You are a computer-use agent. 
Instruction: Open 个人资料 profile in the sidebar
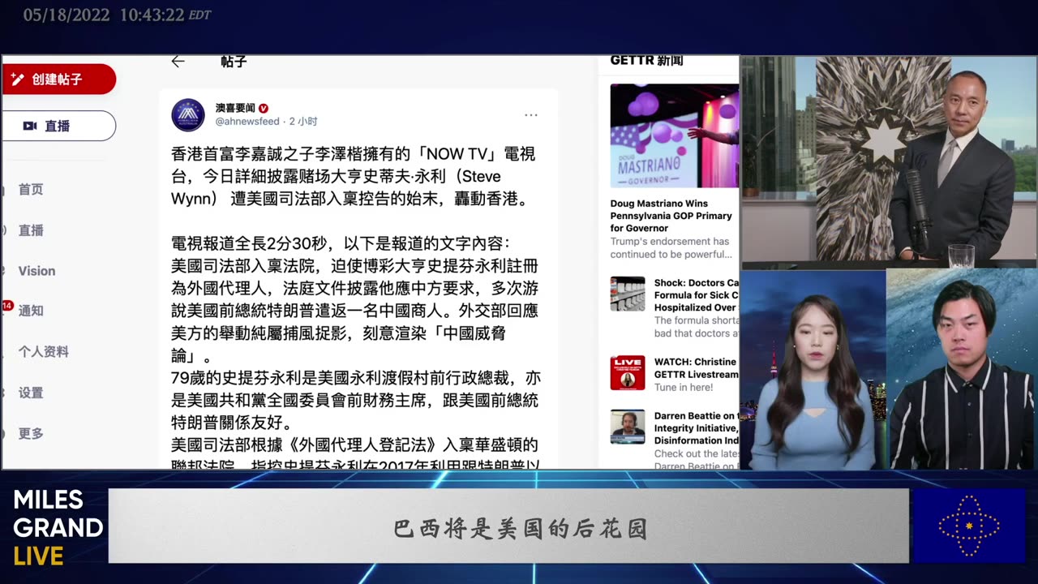point(44,352)
